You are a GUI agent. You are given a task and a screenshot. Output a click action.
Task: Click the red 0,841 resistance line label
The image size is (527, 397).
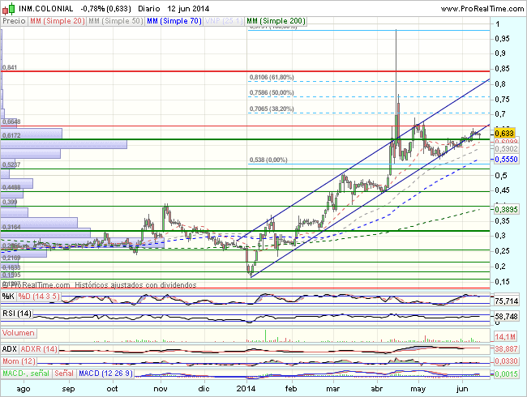click(10, 68)
